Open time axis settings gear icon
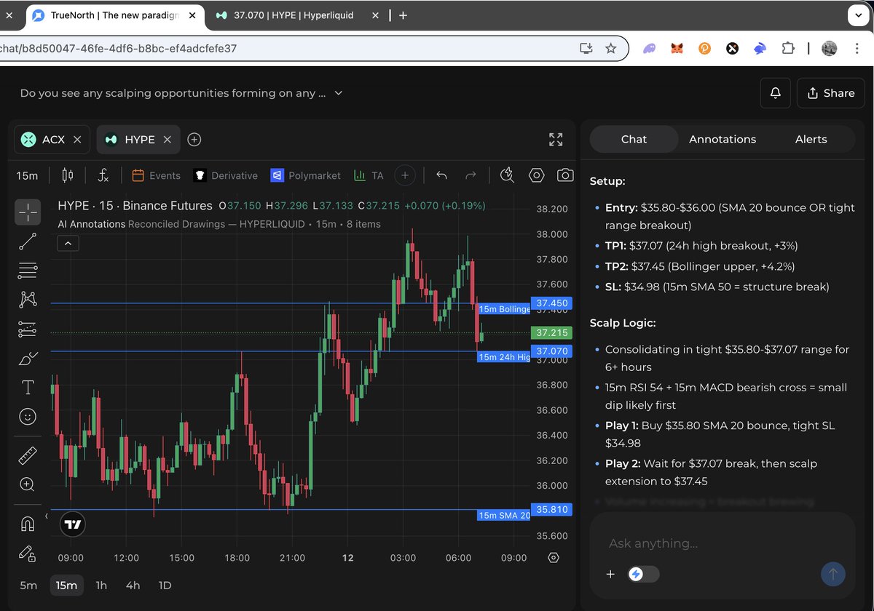Screen dimensions: 874x611 (554, 558)
